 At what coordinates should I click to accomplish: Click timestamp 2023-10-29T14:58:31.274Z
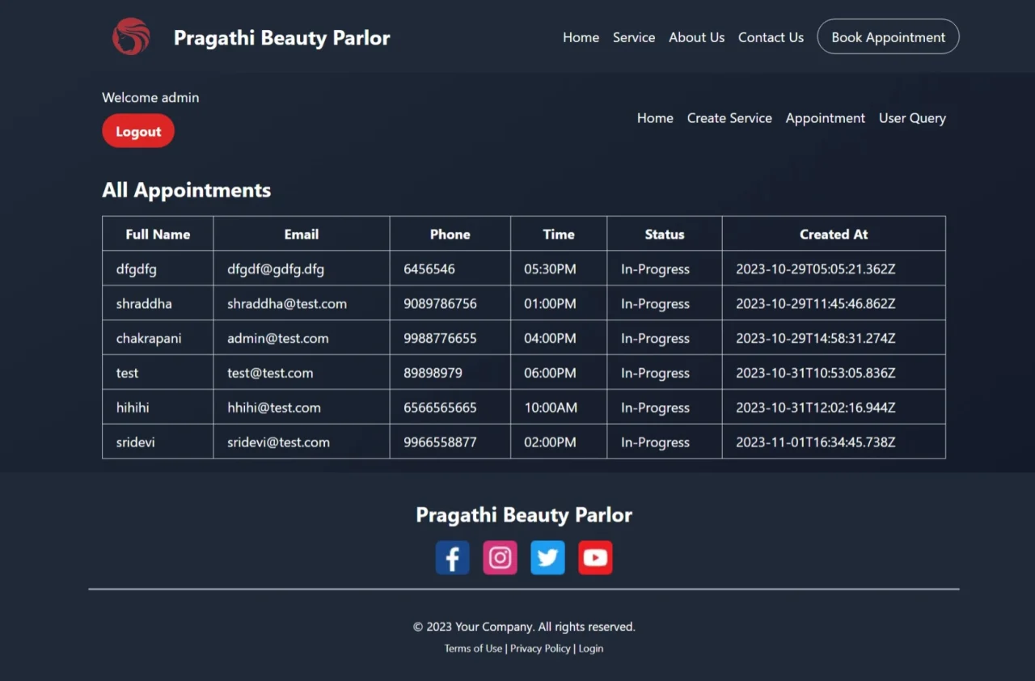pos(816,339)
